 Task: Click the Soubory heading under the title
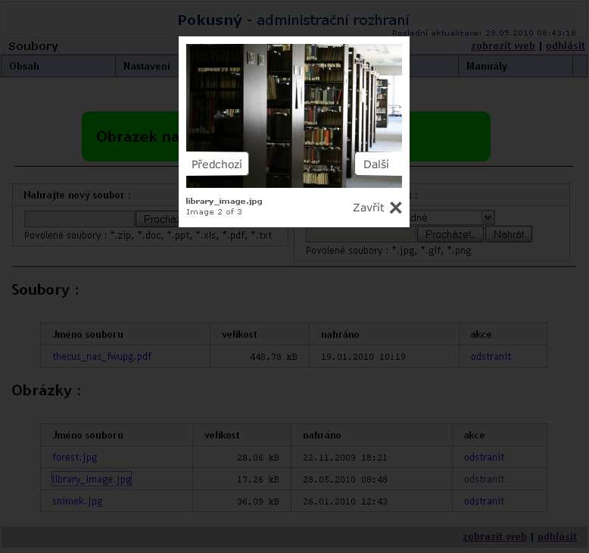point(33,46)
